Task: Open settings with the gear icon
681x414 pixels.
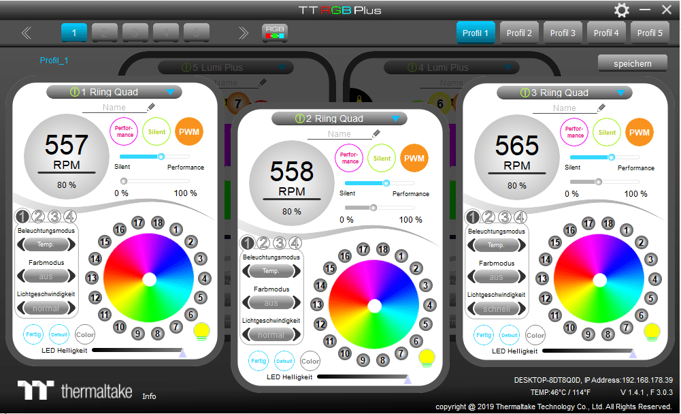Action: tap(622, 10)
